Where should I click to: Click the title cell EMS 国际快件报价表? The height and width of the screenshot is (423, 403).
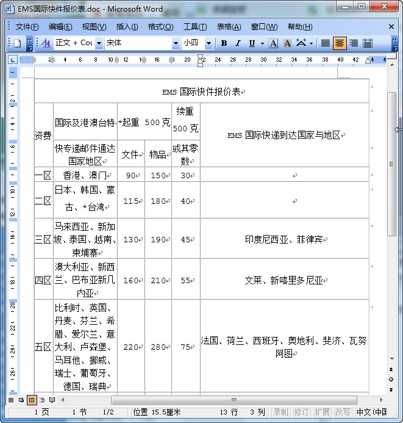point(201,91)
